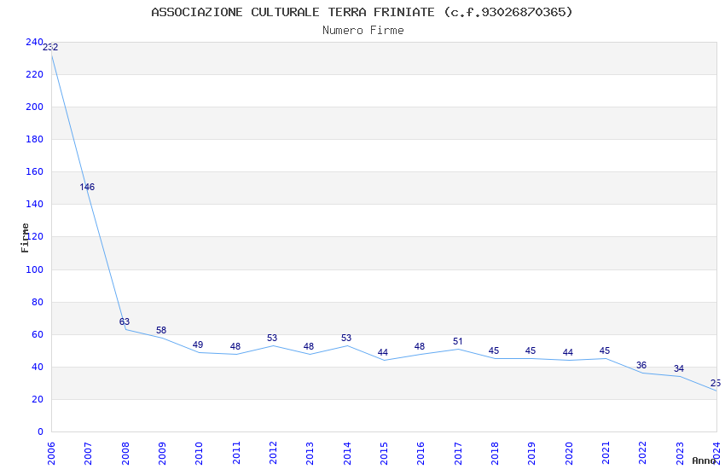Click the x-axis year 2007

tap(88, 454)
